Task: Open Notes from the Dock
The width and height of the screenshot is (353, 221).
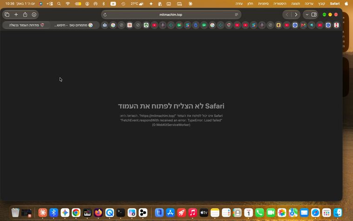Action: pos(215,213)
